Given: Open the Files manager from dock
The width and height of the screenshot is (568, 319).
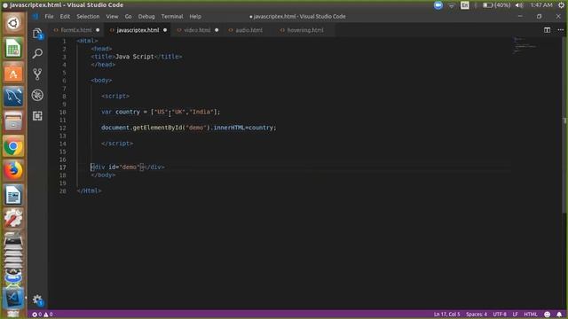Looking at the screenshot, I should tap(13, 121).
